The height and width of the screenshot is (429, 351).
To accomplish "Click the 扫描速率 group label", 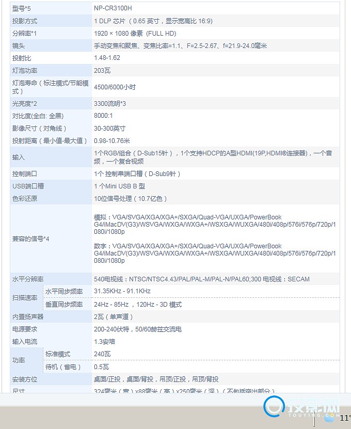I will [25, 298].
